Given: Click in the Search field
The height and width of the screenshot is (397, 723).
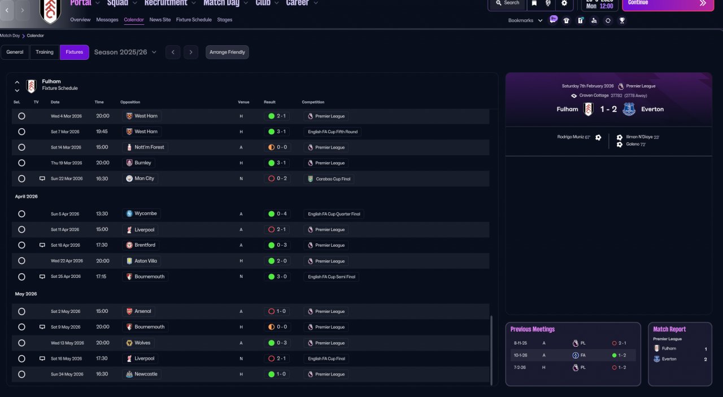Looking at the screenshot, I should point(507,3).
